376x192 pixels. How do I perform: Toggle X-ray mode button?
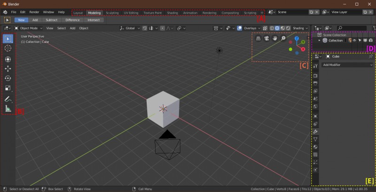point(265,28)
